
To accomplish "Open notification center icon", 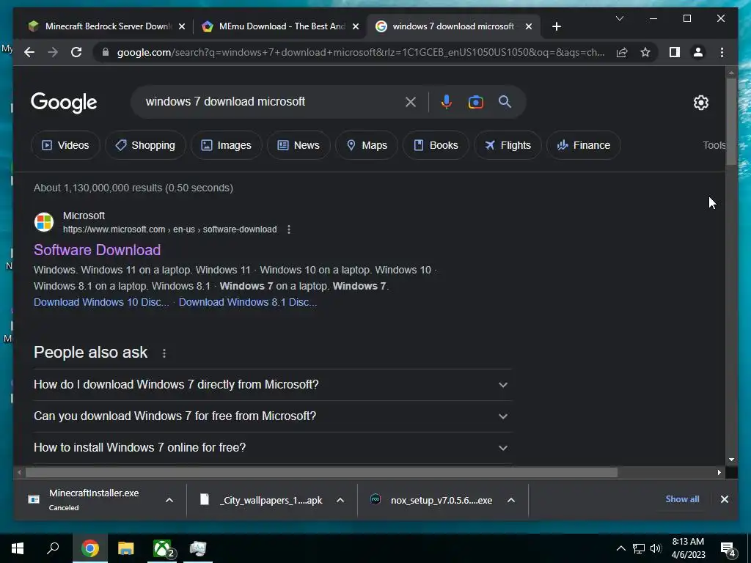I will 728,549.
